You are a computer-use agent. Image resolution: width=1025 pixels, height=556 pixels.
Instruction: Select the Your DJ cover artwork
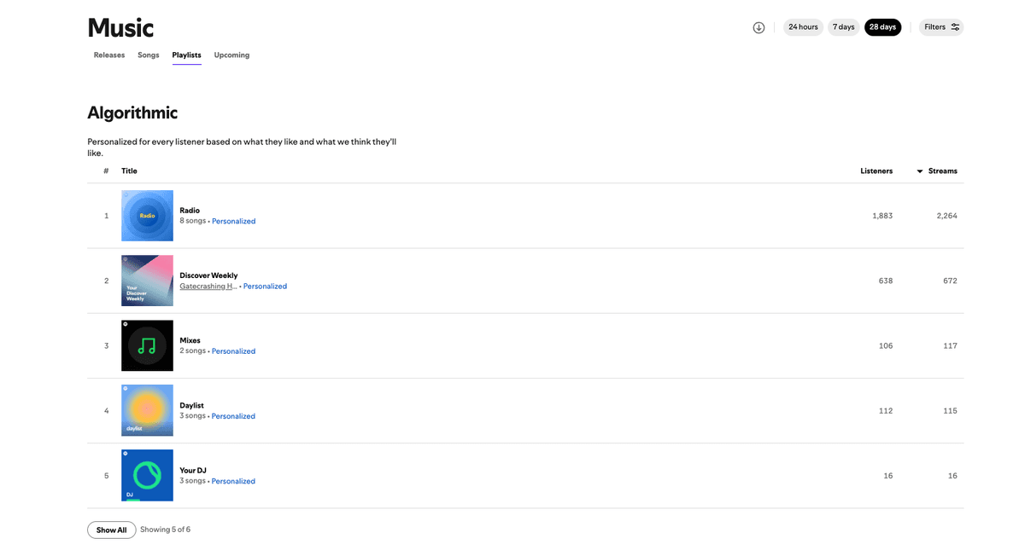click(x=147, y=475)
